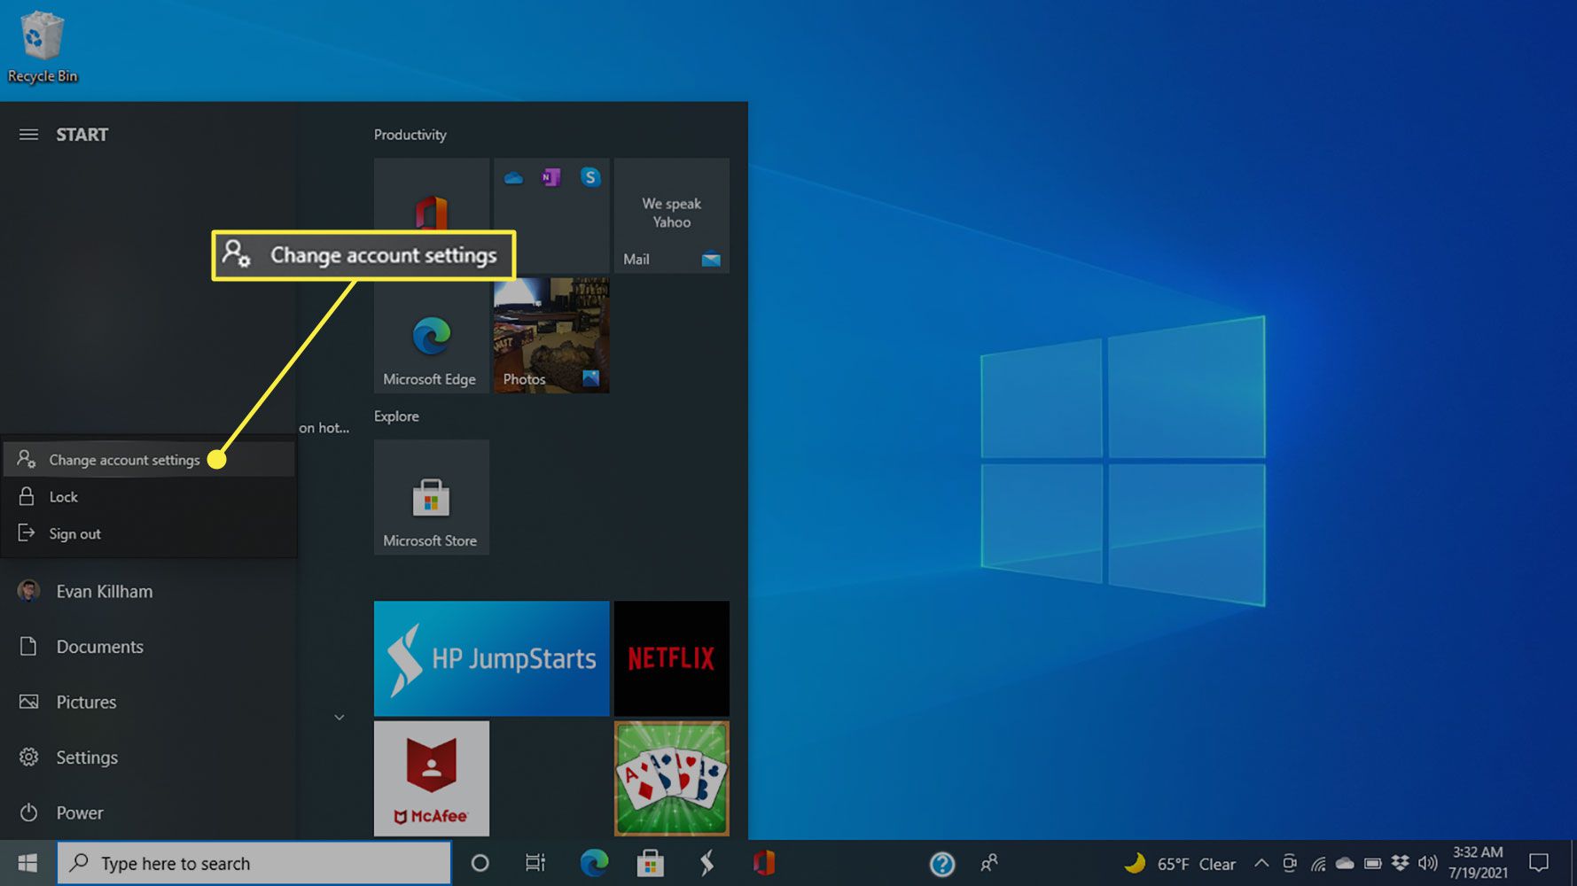Open Settings from the Start sidebar
Viewport: 1577px width, 886px height.
click(148, 758)
